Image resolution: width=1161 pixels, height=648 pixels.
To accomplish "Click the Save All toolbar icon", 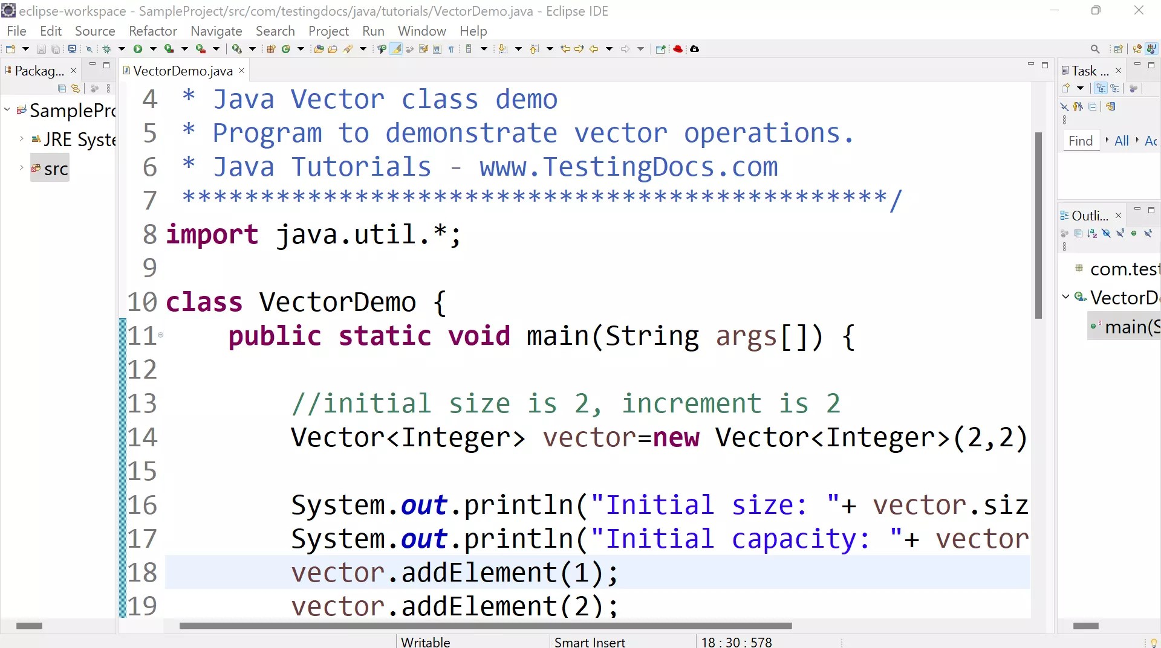I will [55, 49].
